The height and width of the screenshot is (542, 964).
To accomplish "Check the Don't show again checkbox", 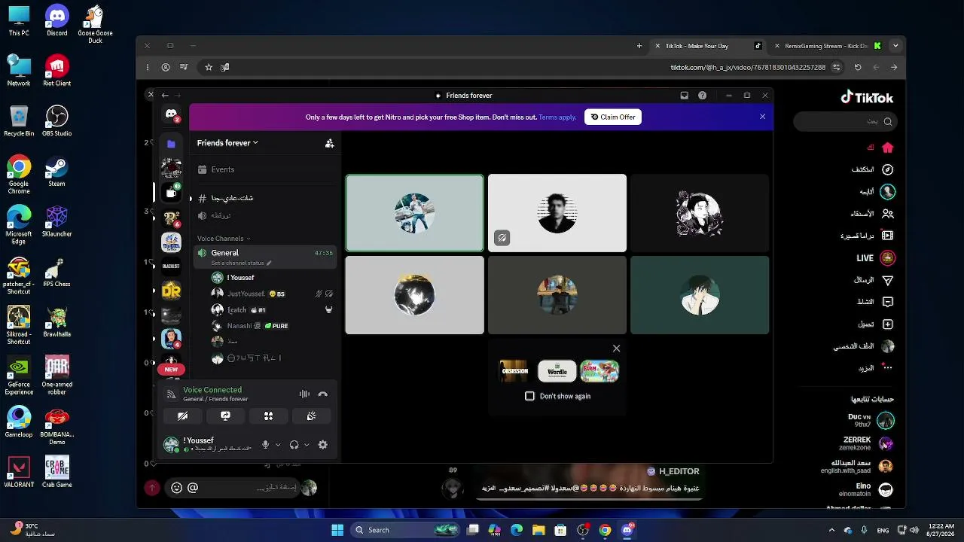I will click(x=529, y=396).
